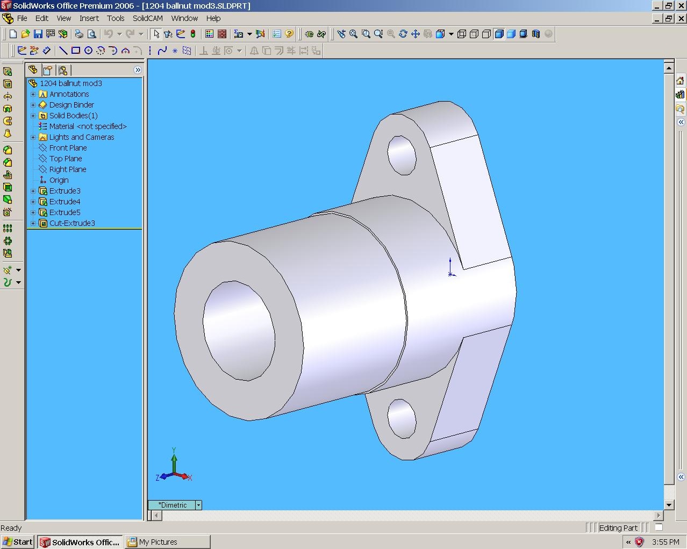
Task: Open the Insert menu
Action: [89, 18]
